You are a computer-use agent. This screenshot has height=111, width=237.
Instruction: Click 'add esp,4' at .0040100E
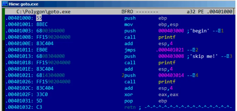tap(148, 43)
